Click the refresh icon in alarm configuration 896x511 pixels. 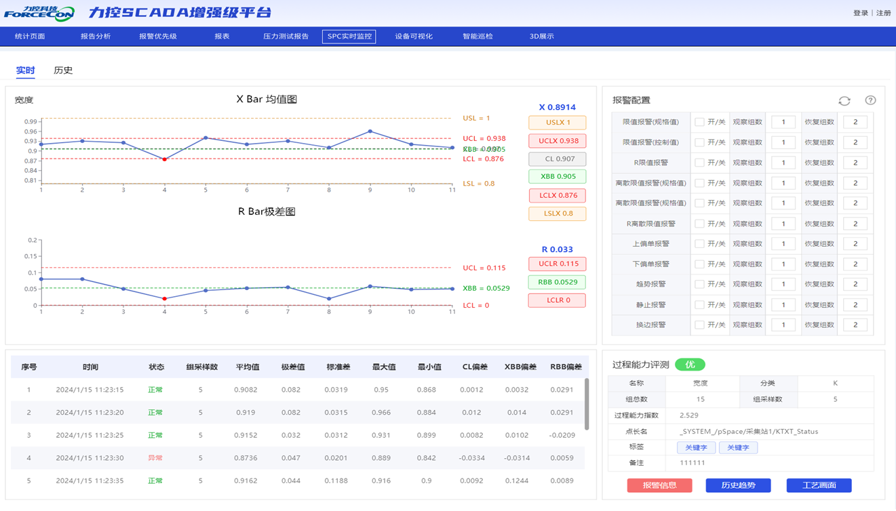(844, 100)
